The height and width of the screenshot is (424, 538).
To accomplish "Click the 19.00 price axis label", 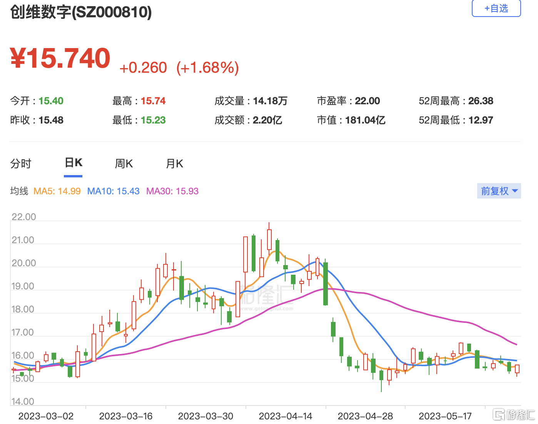I will 23,286.
